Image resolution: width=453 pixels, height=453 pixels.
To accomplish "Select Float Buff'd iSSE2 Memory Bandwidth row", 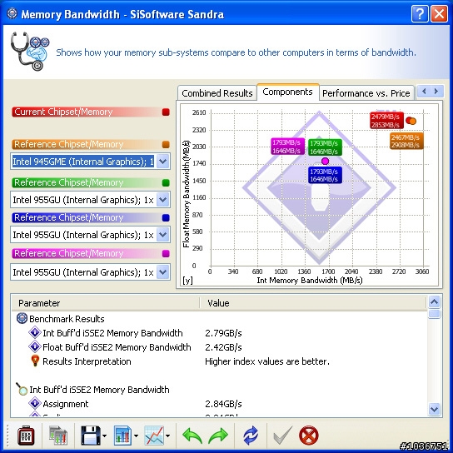I will point(220,347).
